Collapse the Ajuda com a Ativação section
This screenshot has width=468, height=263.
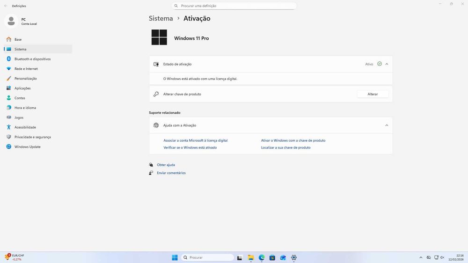tap(387, 125)
